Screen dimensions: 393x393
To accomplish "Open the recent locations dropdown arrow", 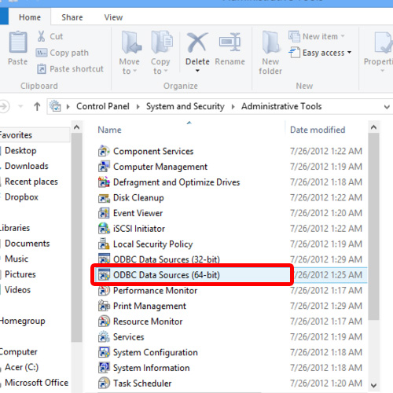I will click(x=20, y=106).
